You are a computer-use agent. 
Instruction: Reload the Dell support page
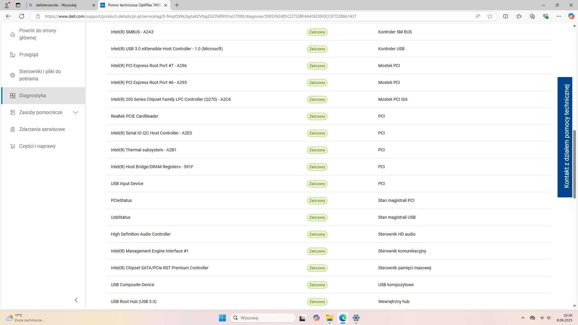22,16
